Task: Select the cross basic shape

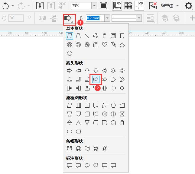Action: click(x=96, y=36)
